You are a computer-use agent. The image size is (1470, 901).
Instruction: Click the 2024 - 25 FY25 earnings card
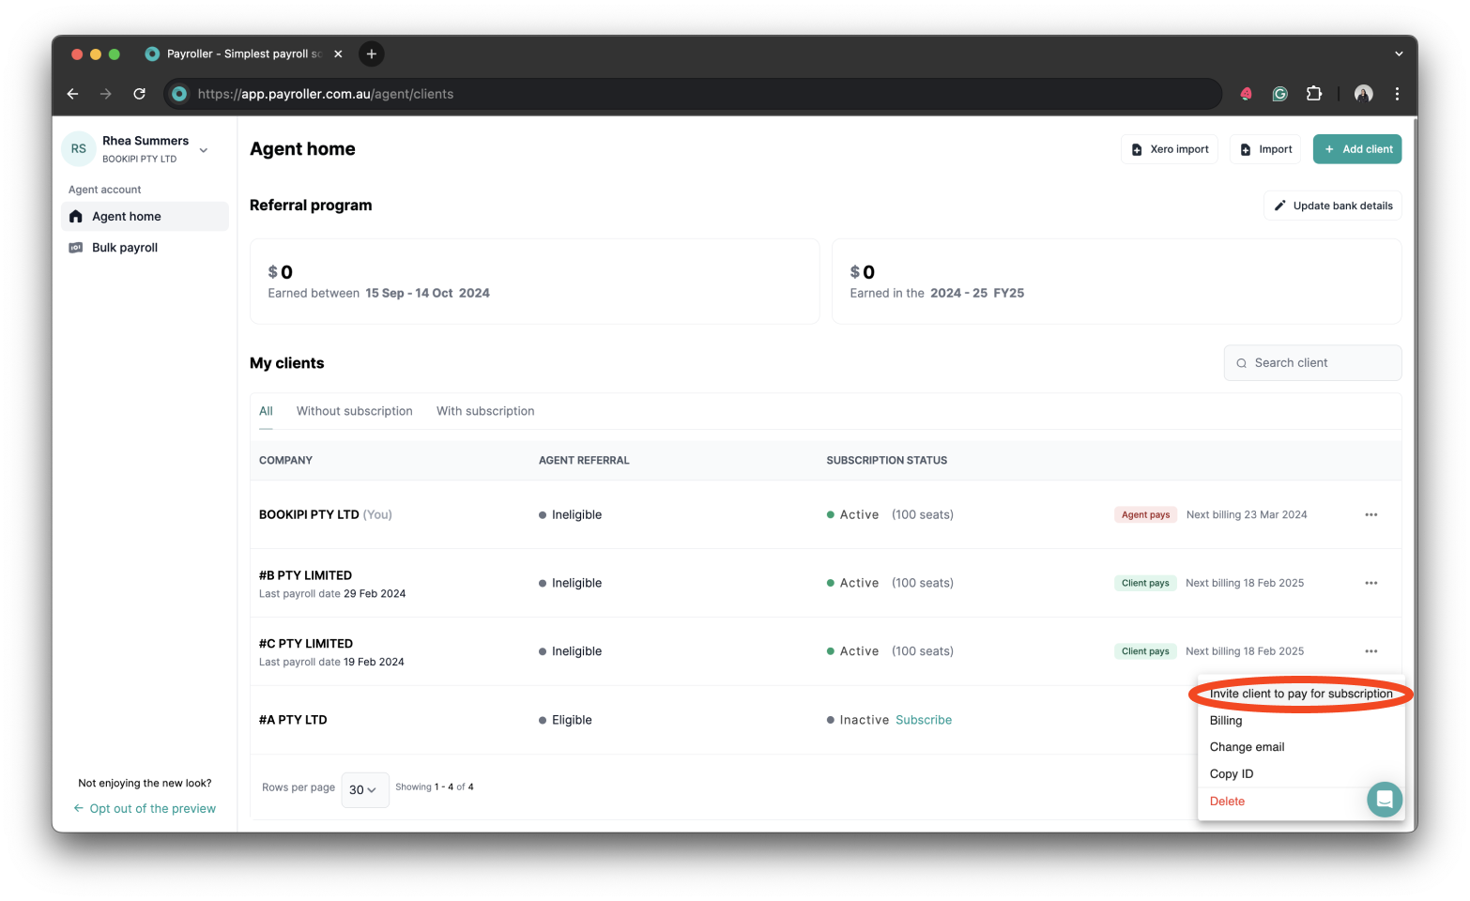pyautogui.click(x=1117, y=282)
